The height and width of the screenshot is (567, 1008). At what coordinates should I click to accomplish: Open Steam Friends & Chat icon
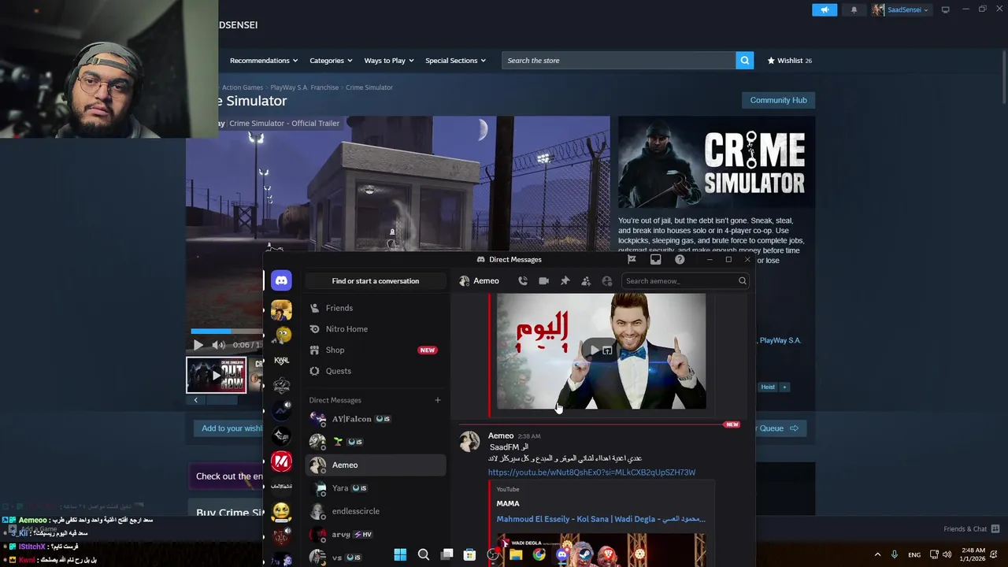tap(995, 528)
